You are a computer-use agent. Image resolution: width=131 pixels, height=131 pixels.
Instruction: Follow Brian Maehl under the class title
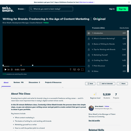click(x=46, y=23)
